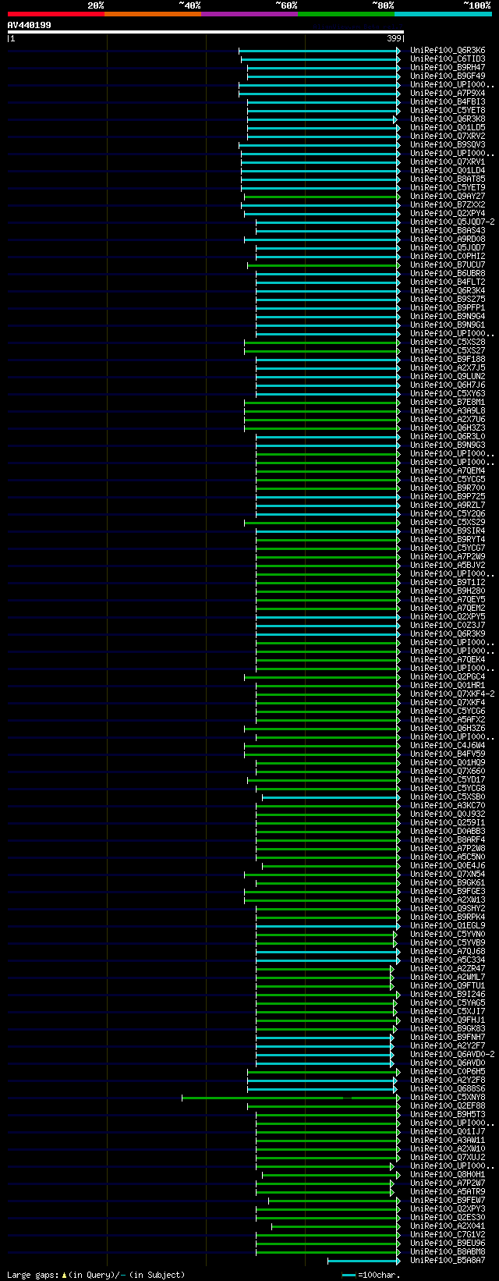Select the UniRef100_C5YET8 label
The image size is (499, 1281).
448,110
